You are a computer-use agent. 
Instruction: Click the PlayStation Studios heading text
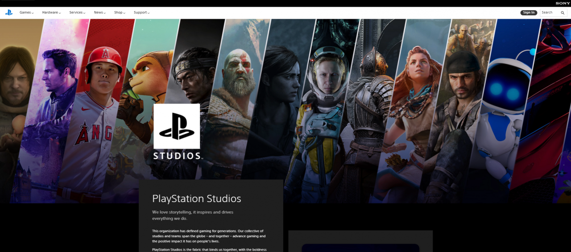click(x=196, y=198)
